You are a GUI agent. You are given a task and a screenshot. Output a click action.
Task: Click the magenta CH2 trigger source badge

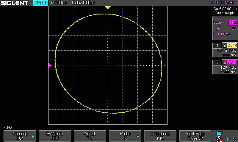click(x=233, y=23)
